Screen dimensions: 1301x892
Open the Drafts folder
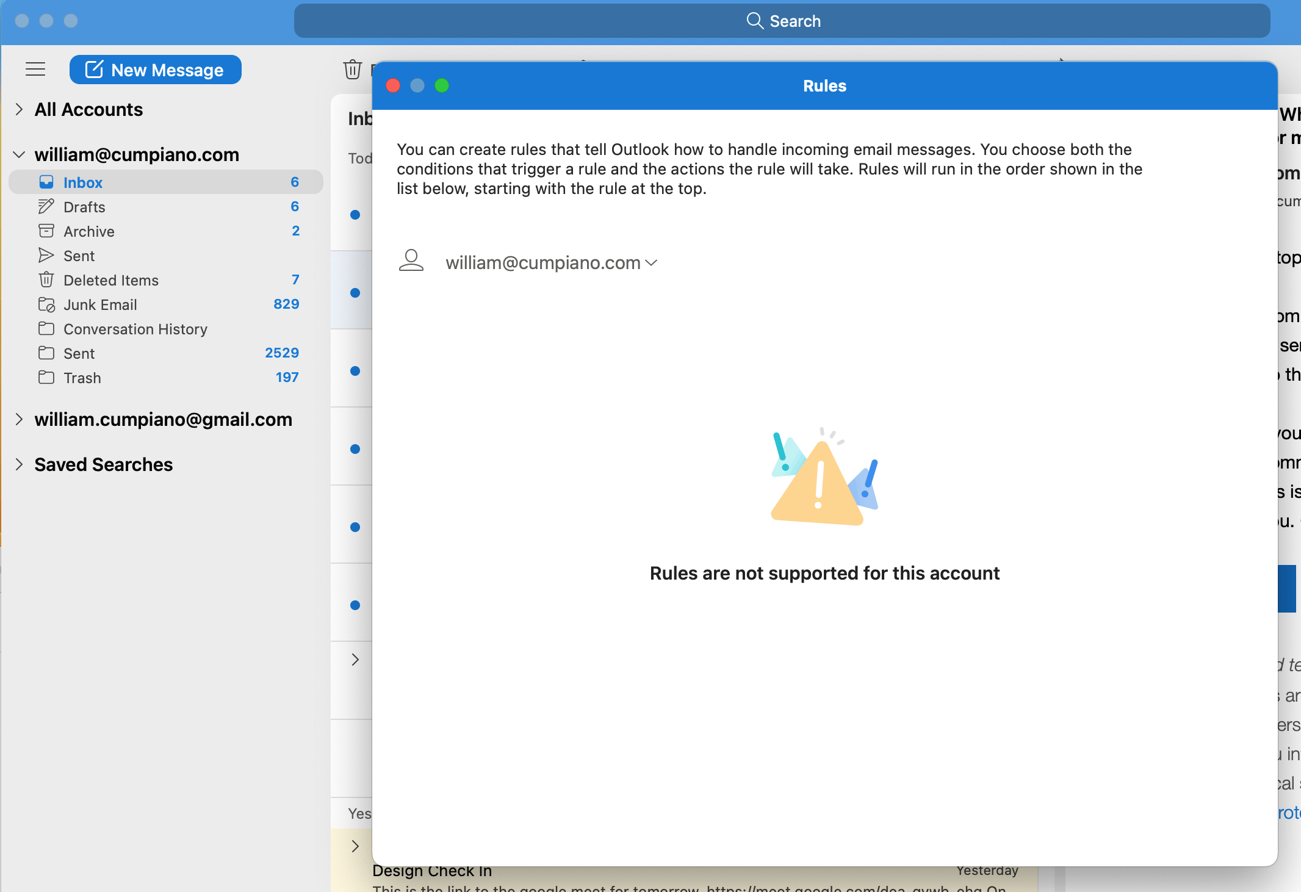point(166,207)
